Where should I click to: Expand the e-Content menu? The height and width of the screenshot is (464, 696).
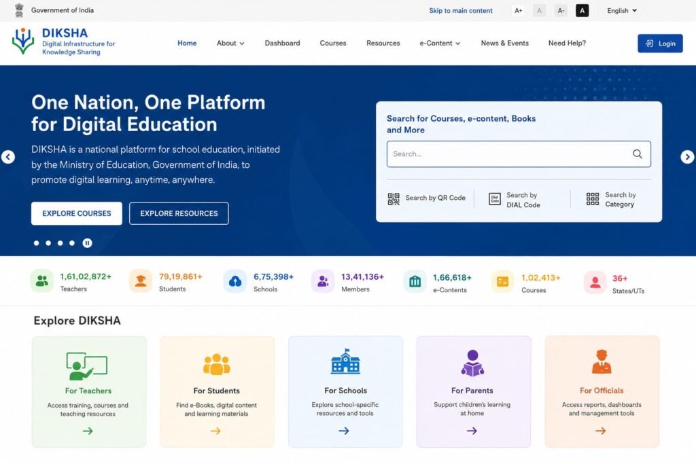tap(440, 43)
